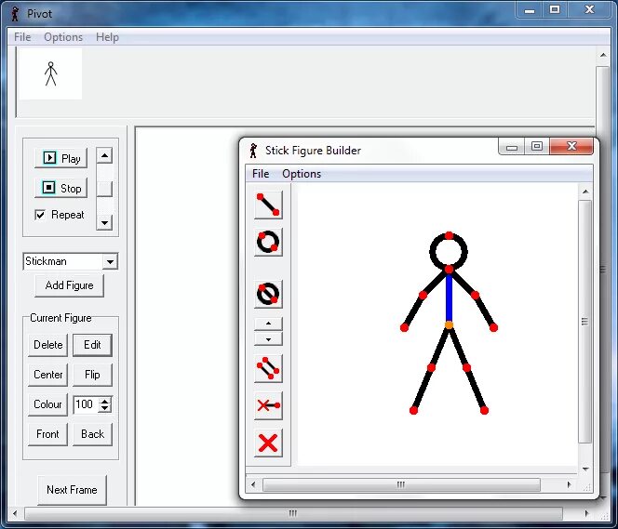Minimize the Stick Figure Builder window
618x529 pixels.
512,146
